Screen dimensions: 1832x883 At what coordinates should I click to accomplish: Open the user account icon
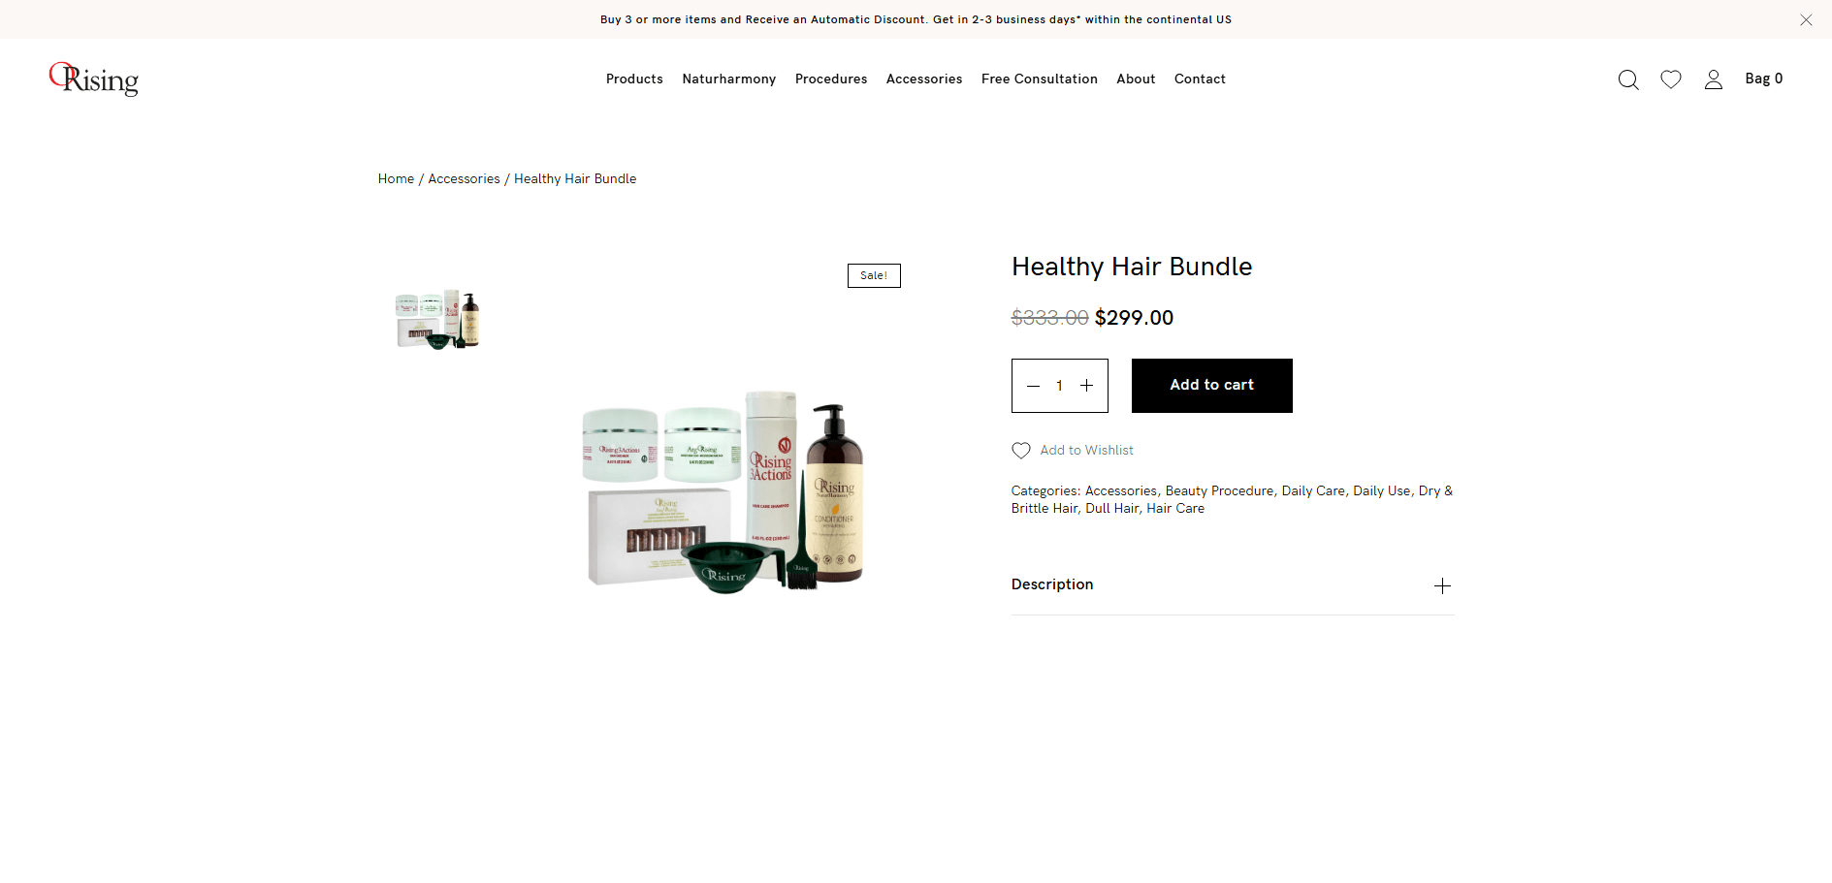click(1714, 79)
